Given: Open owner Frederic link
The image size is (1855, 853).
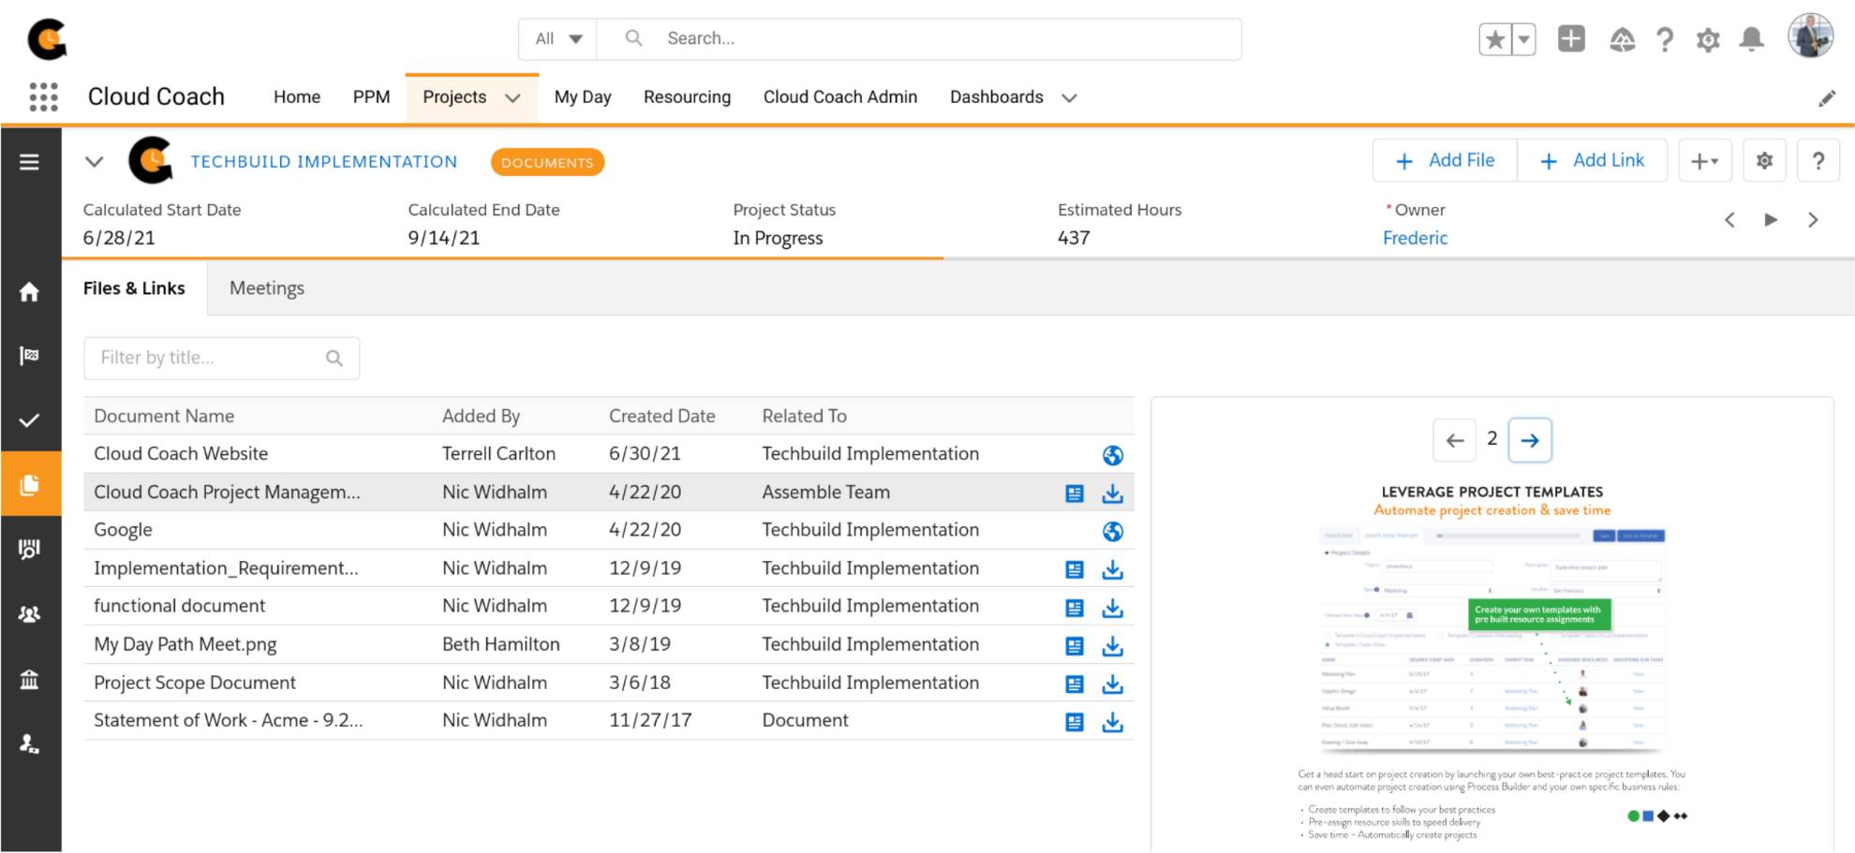Looking at the screenshot, I should tap(1415, 238).
